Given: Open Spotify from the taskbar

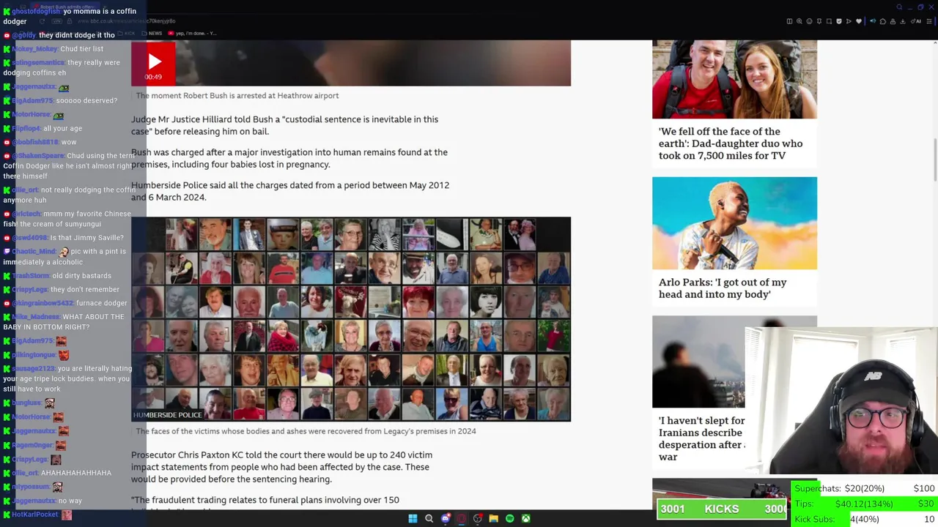Looking at the screenshot, I should pyautogui.click(x=510, y=518).
